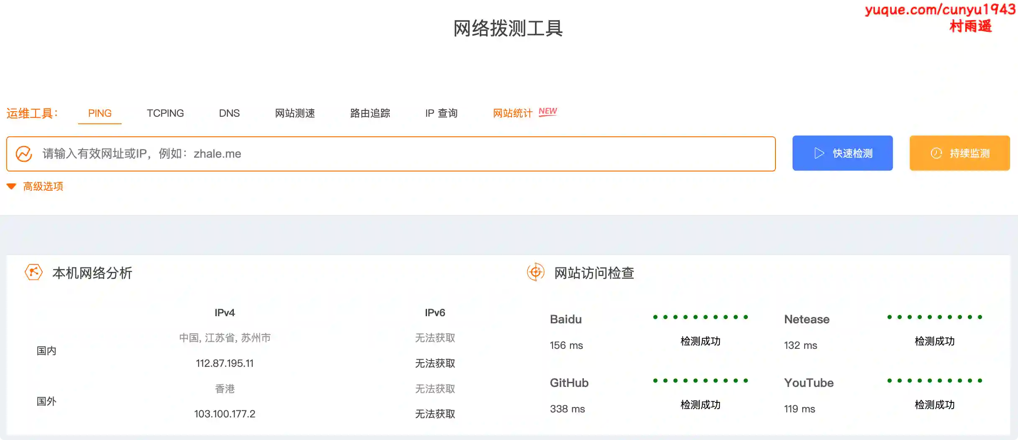Click the play icon in 快速检测 button
Screen dimensions: 1018x440
pos(819,153)
